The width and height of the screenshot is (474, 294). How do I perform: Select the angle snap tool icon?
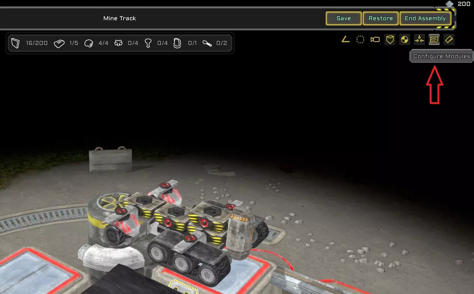pyautogui.click(x=346, y=39)
